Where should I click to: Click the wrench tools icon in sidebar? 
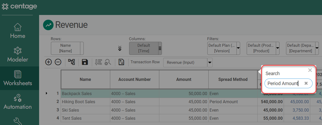click(x=18, y=121)
